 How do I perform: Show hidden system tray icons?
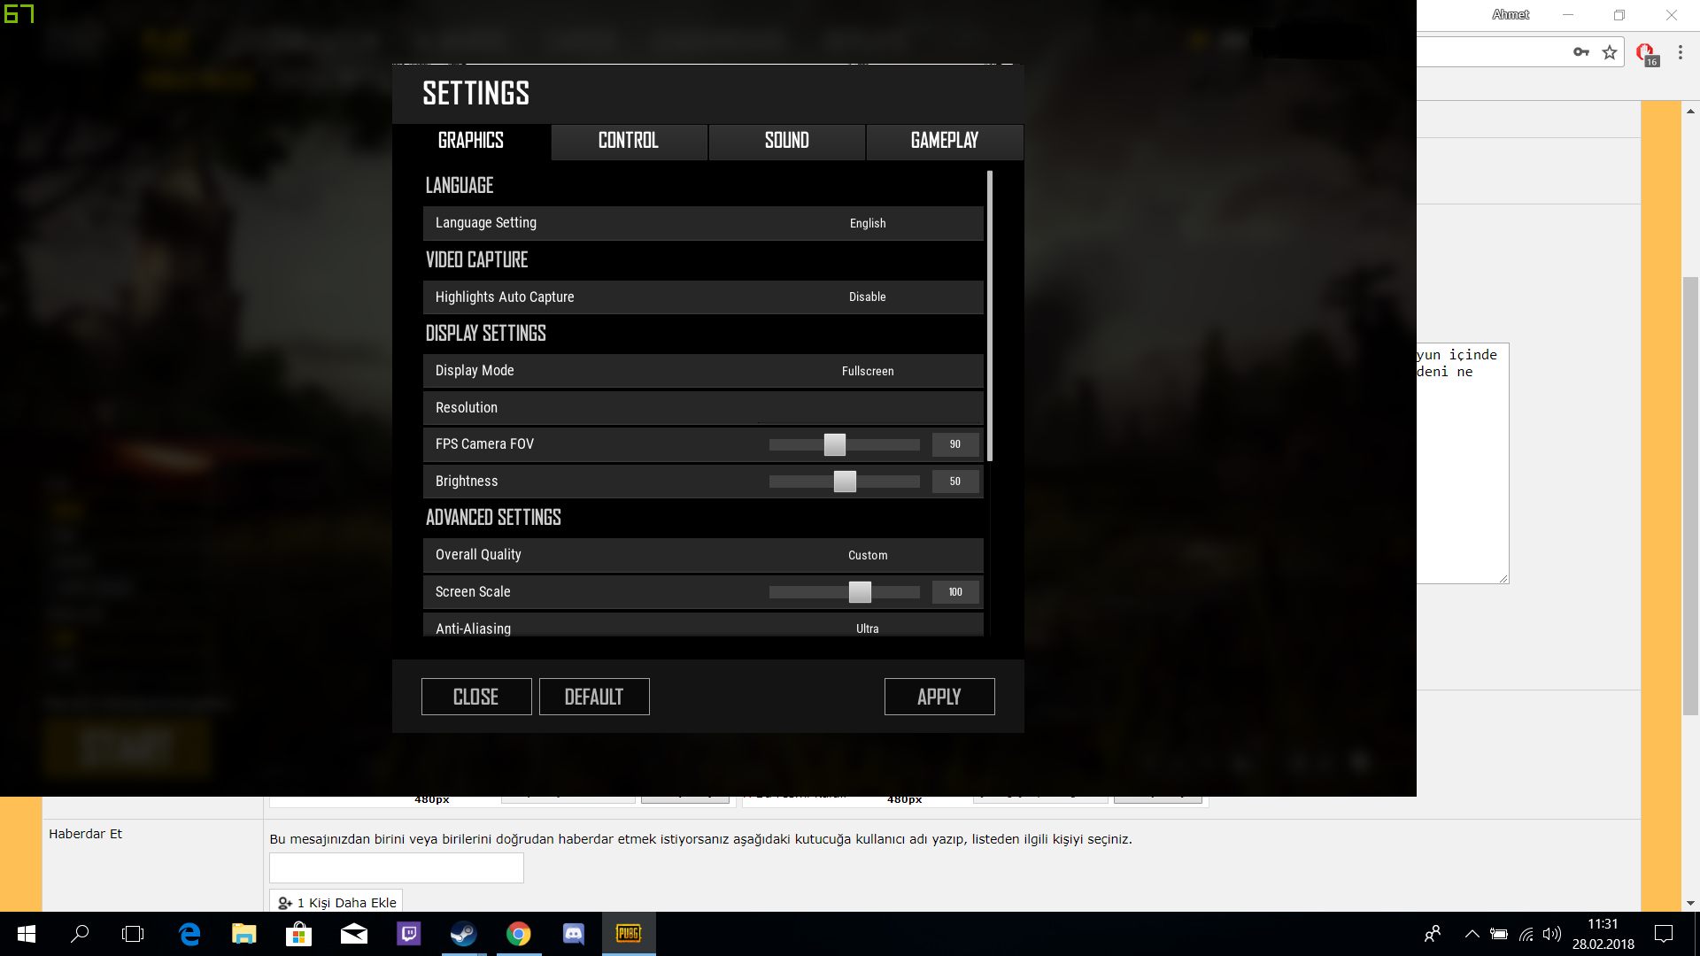(1472, 934)
